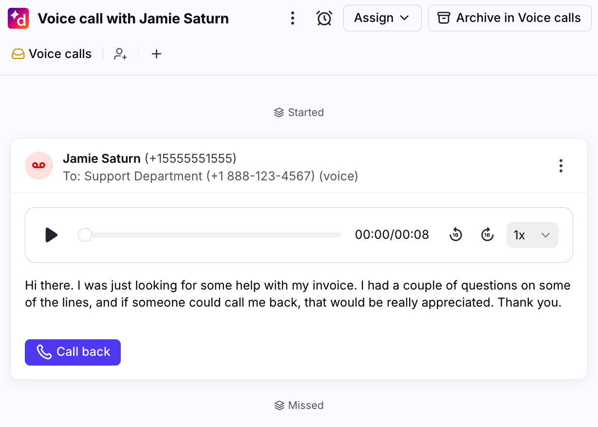Click the app logo icon
The width and height of the screenshot is (598, 427).
(x=19, y=19)
